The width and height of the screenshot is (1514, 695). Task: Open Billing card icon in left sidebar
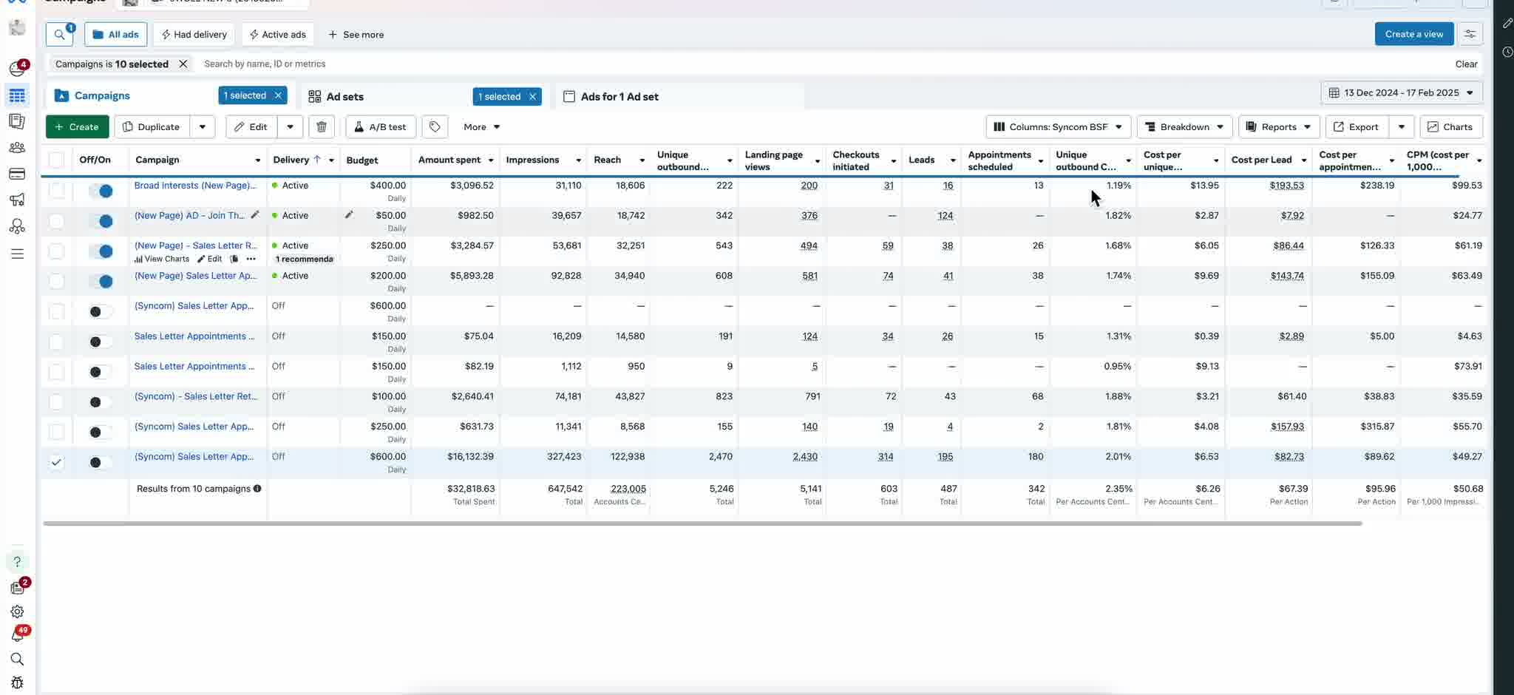coord(17,174)
